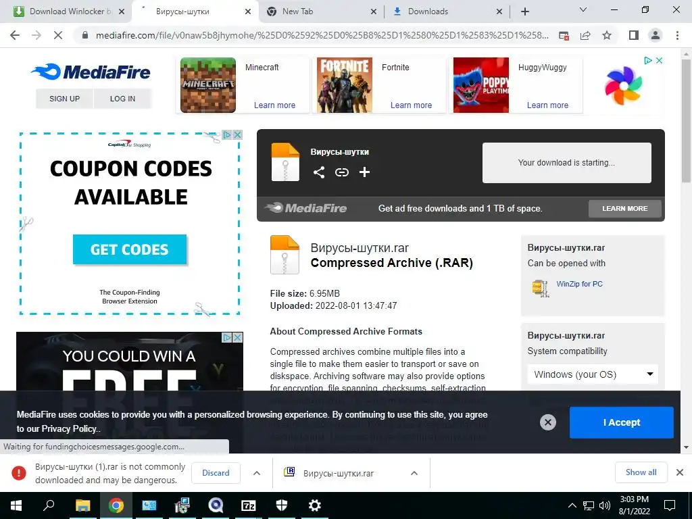Open Chrome three-dot menu
This screenshot has width=692, height=519.
tap(677, 35)
